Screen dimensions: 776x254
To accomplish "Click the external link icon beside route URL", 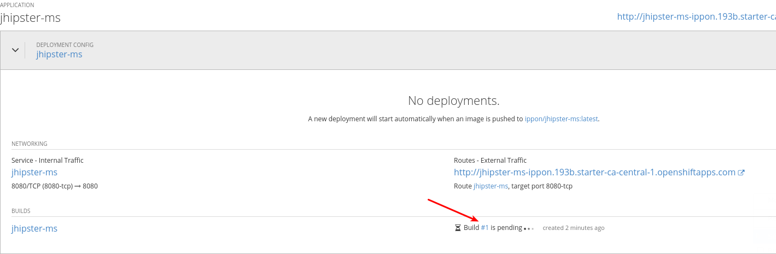I will coord(742,173).
